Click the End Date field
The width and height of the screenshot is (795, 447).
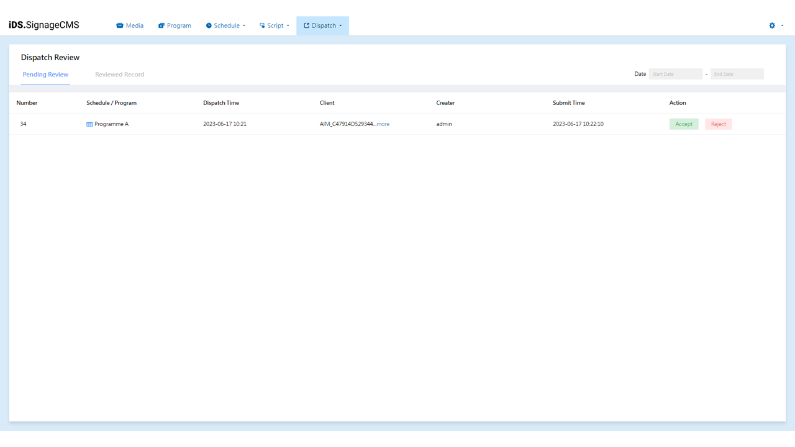(737, 74)
